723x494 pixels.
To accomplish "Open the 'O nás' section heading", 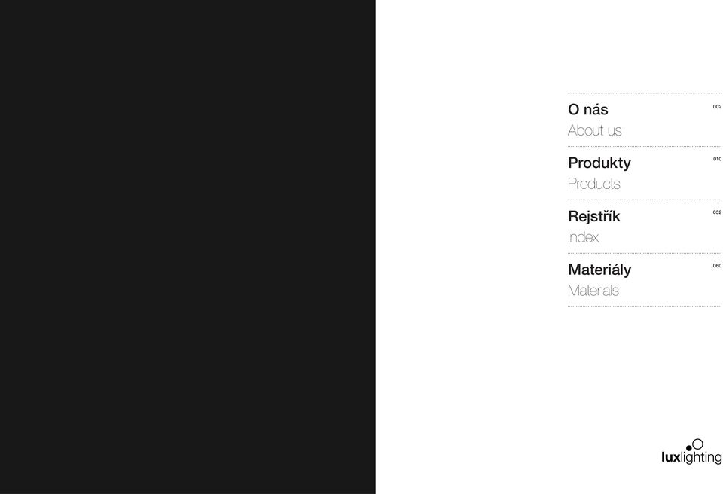I will (588, 110).
